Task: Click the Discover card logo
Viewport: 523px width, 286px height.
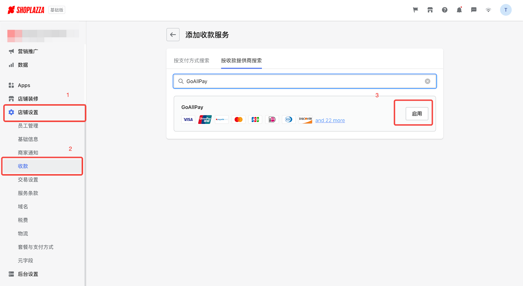Action: [305, 120]
